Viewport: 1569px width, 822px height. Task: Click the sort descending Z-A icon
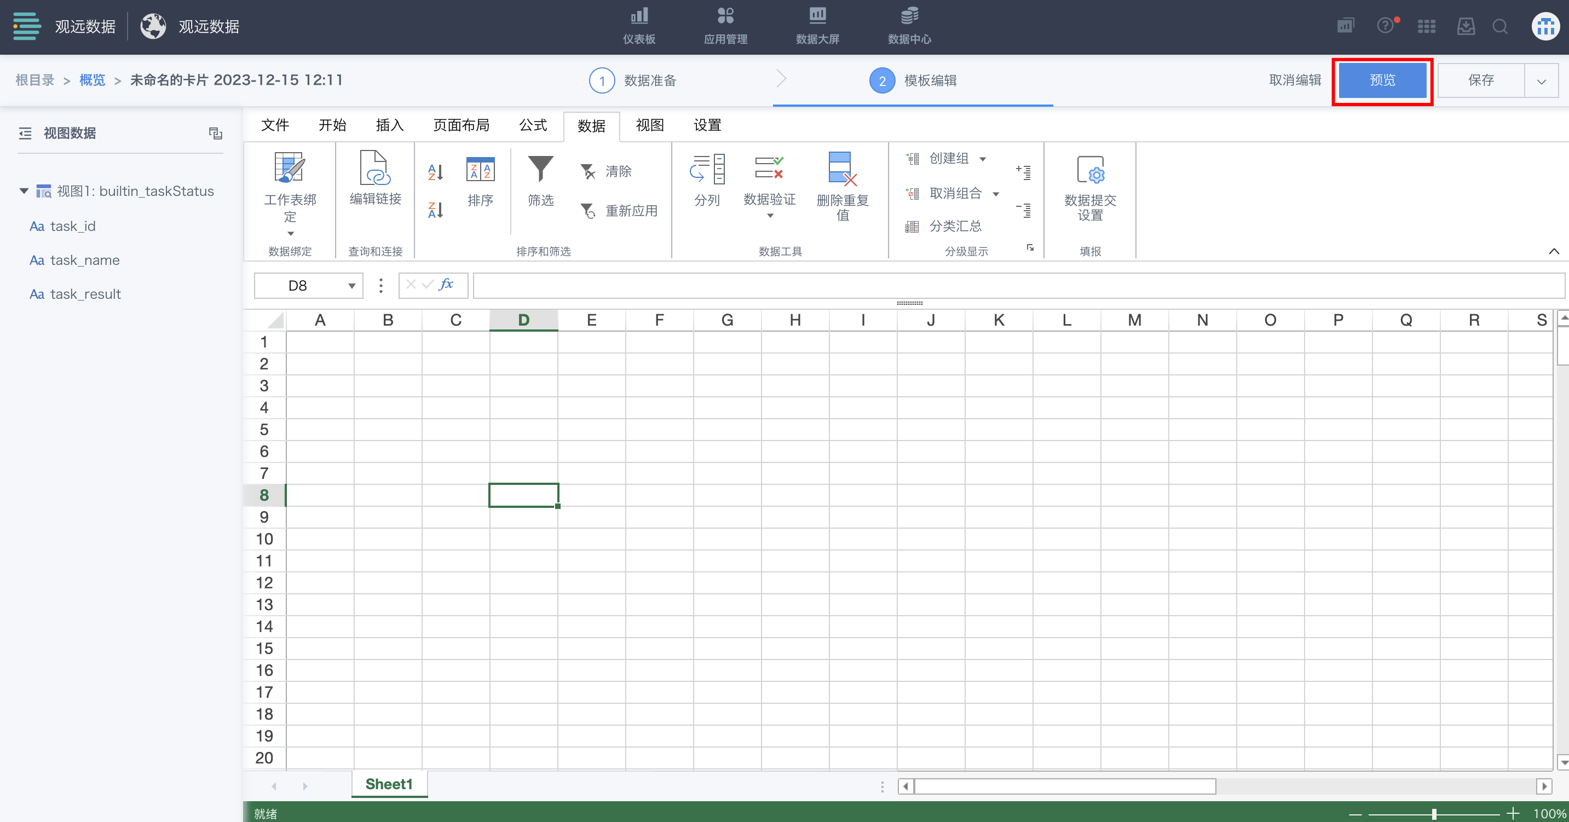coord(435,210)
